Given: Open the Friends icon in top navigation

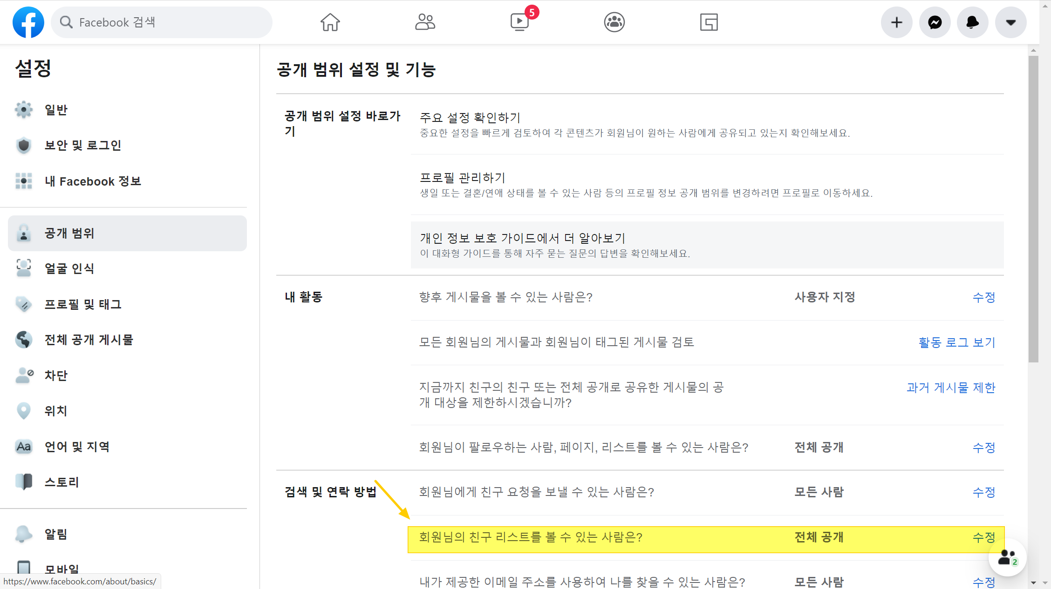Looking at the screenshot, I should point(425,22).
